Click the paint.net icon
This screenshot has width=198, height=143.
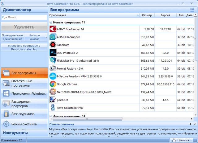click(x=53, y=100)
